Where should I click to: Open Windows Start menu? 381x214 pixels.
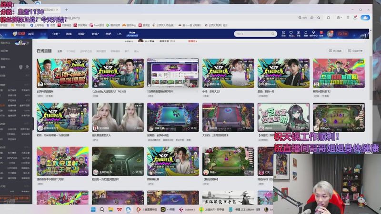click(93, 209)
